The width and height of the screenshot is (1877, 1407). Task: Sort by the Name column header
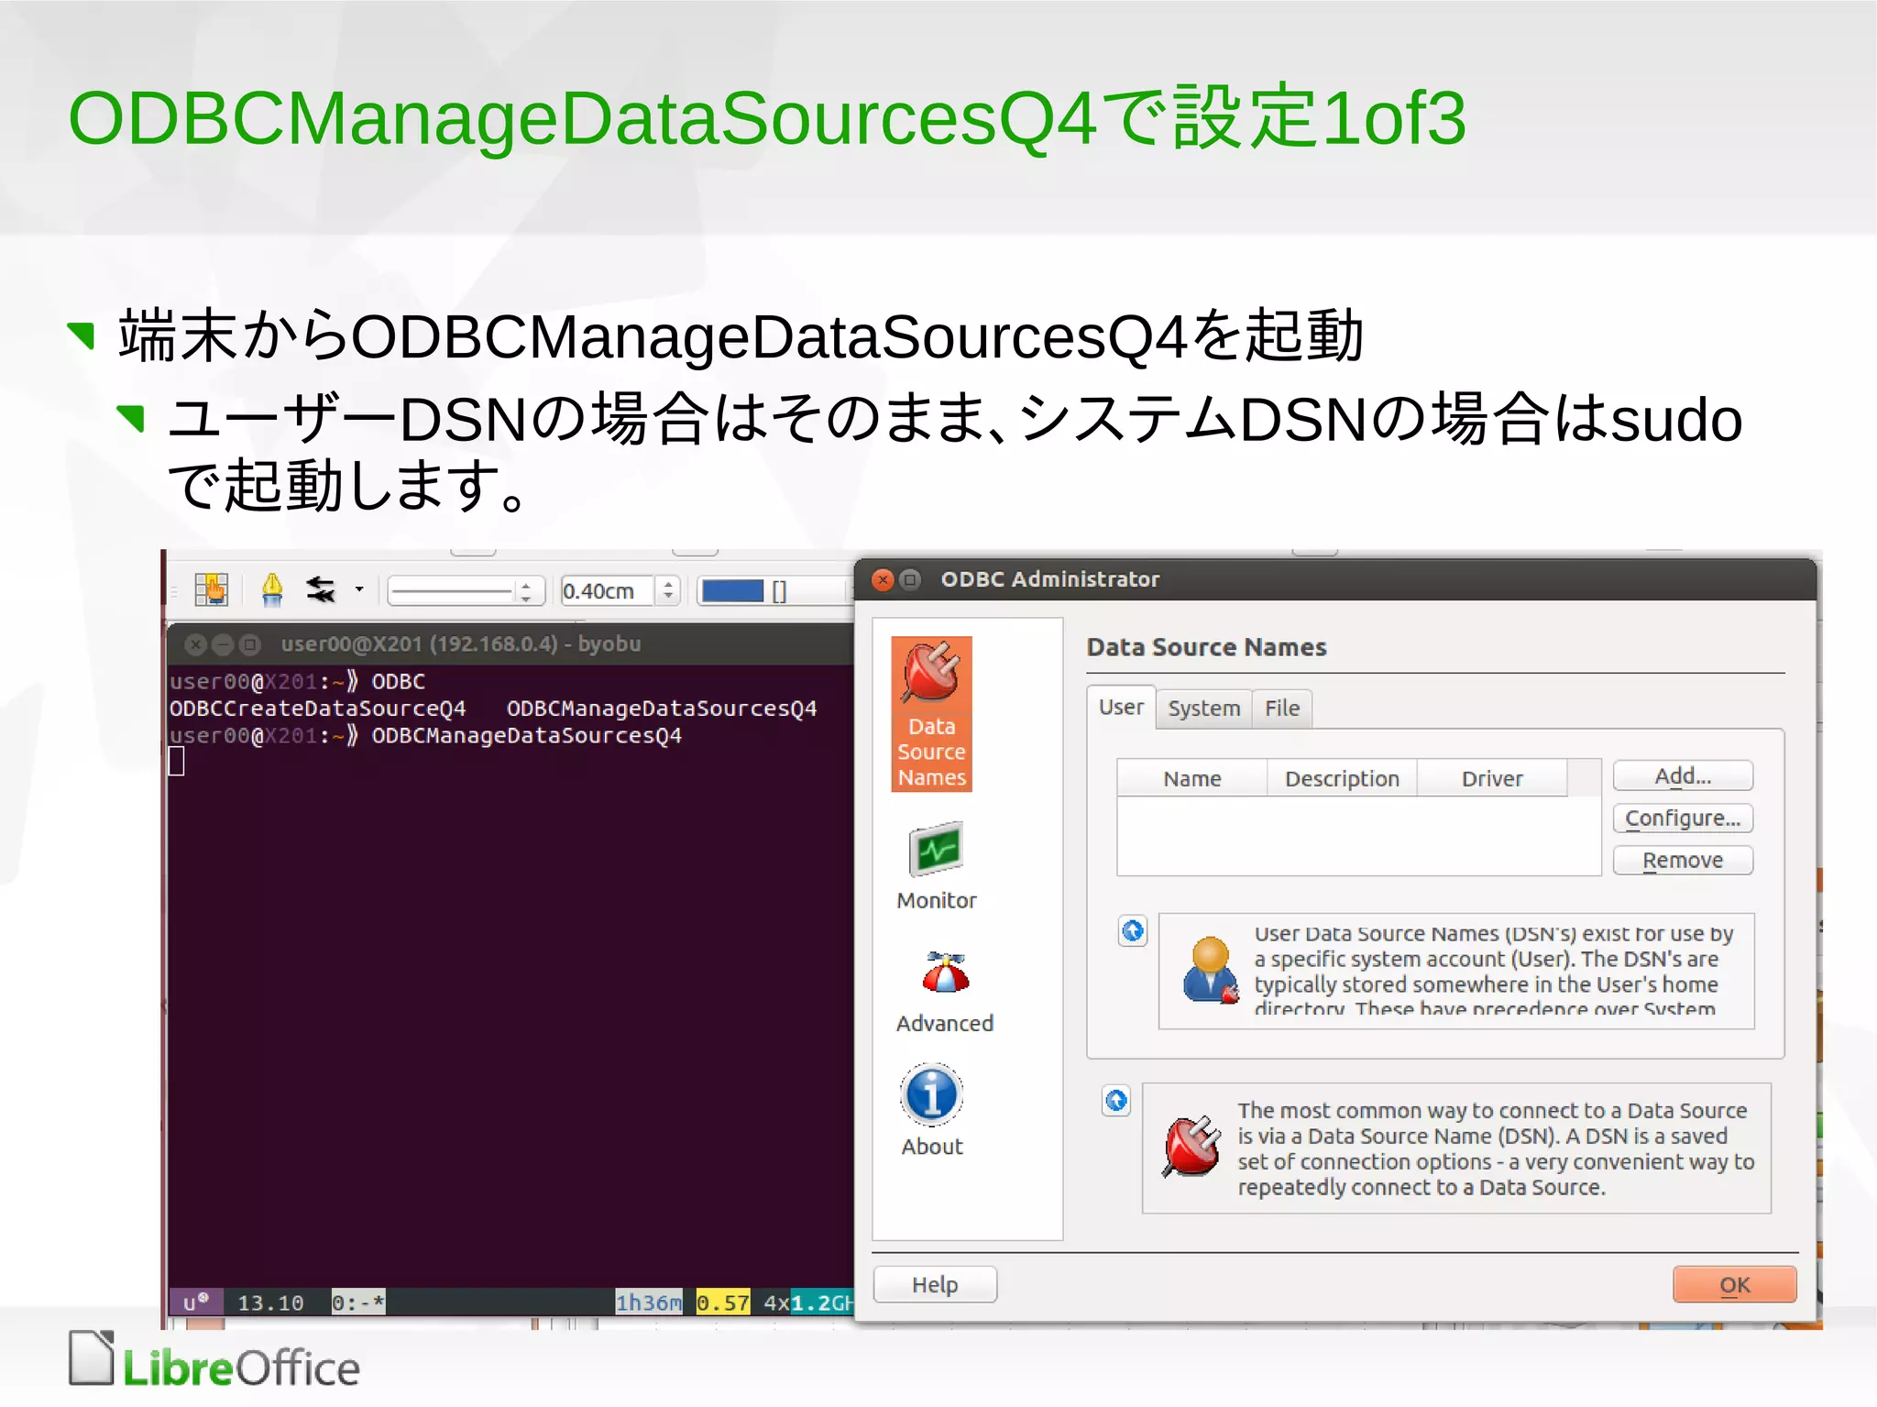coord(1191,778)
